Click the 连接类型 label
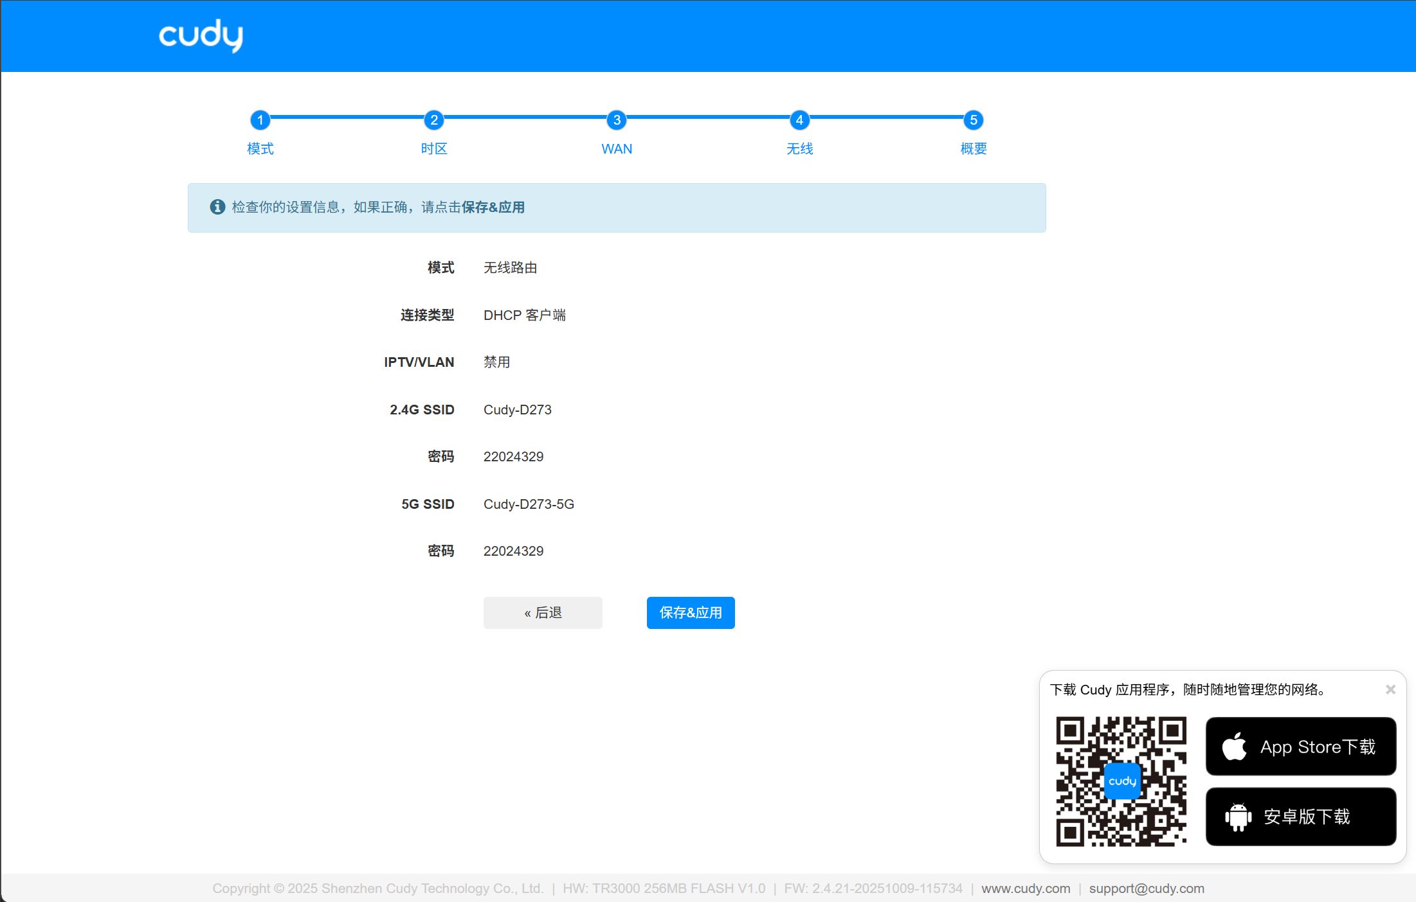 click(427, 315)
